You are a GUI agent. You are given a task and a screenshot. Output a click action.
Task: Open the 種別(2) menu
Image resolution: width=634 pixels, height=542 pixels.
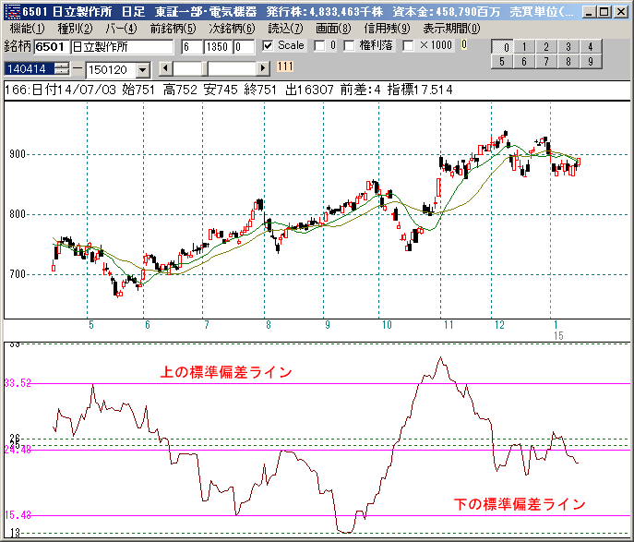75,29
